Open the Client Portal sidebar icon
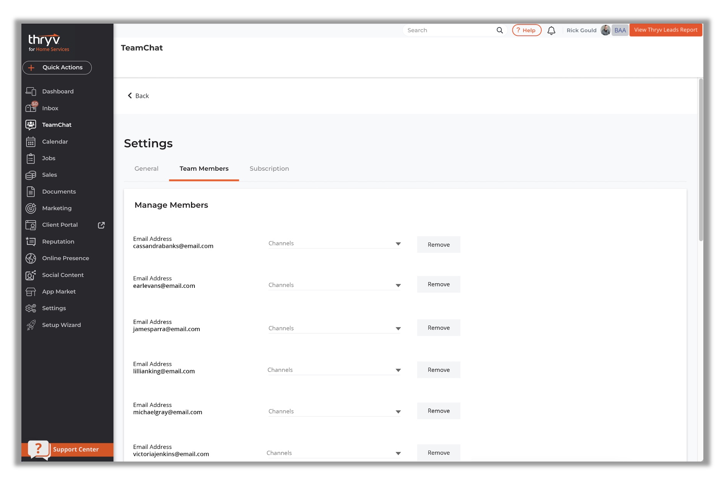Screen dimensions: 719x481 click(31, 225)
